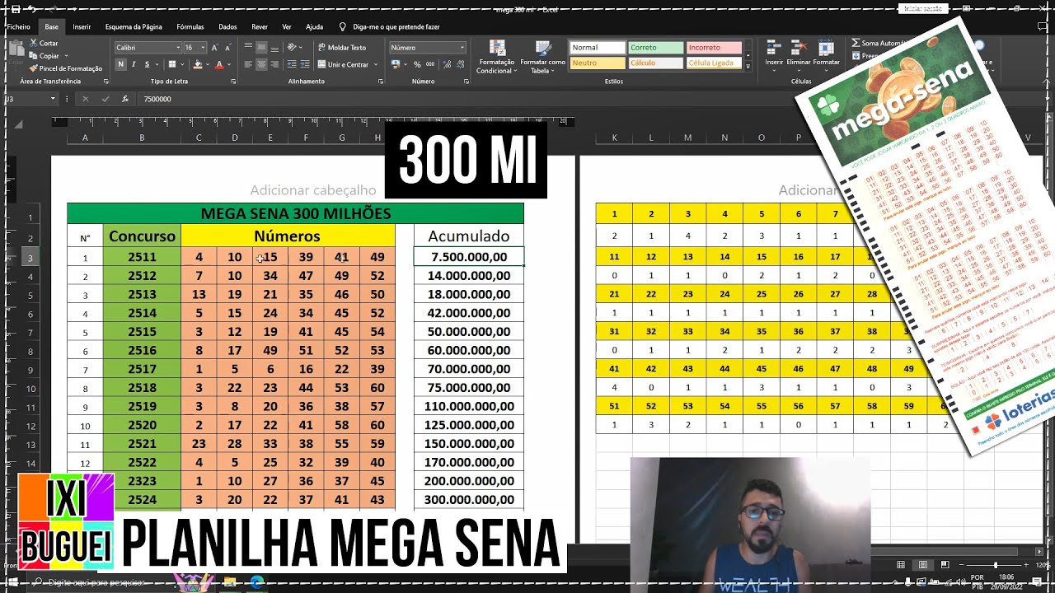Click increase decimal places icon

click(446, 64)
